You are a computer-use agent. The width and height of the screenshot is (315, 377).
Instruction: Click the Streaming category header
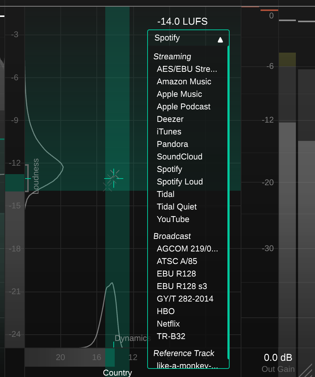(x=172, y=56)
